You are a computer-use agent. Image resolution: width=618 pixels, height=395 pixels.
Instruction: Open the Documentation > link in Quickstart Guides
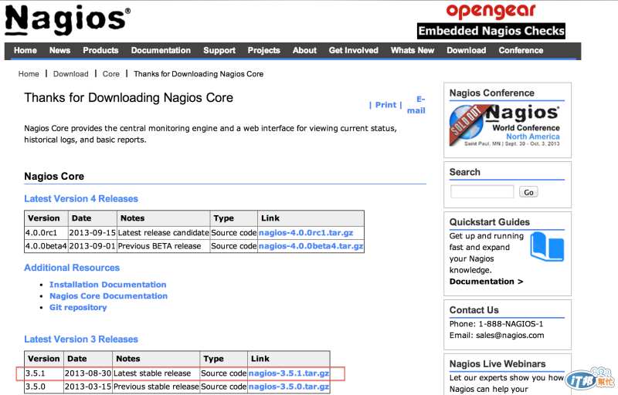coord(487,282)
